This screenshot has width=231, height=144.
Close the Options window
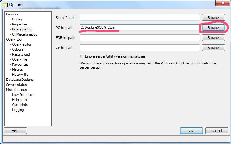222,3
